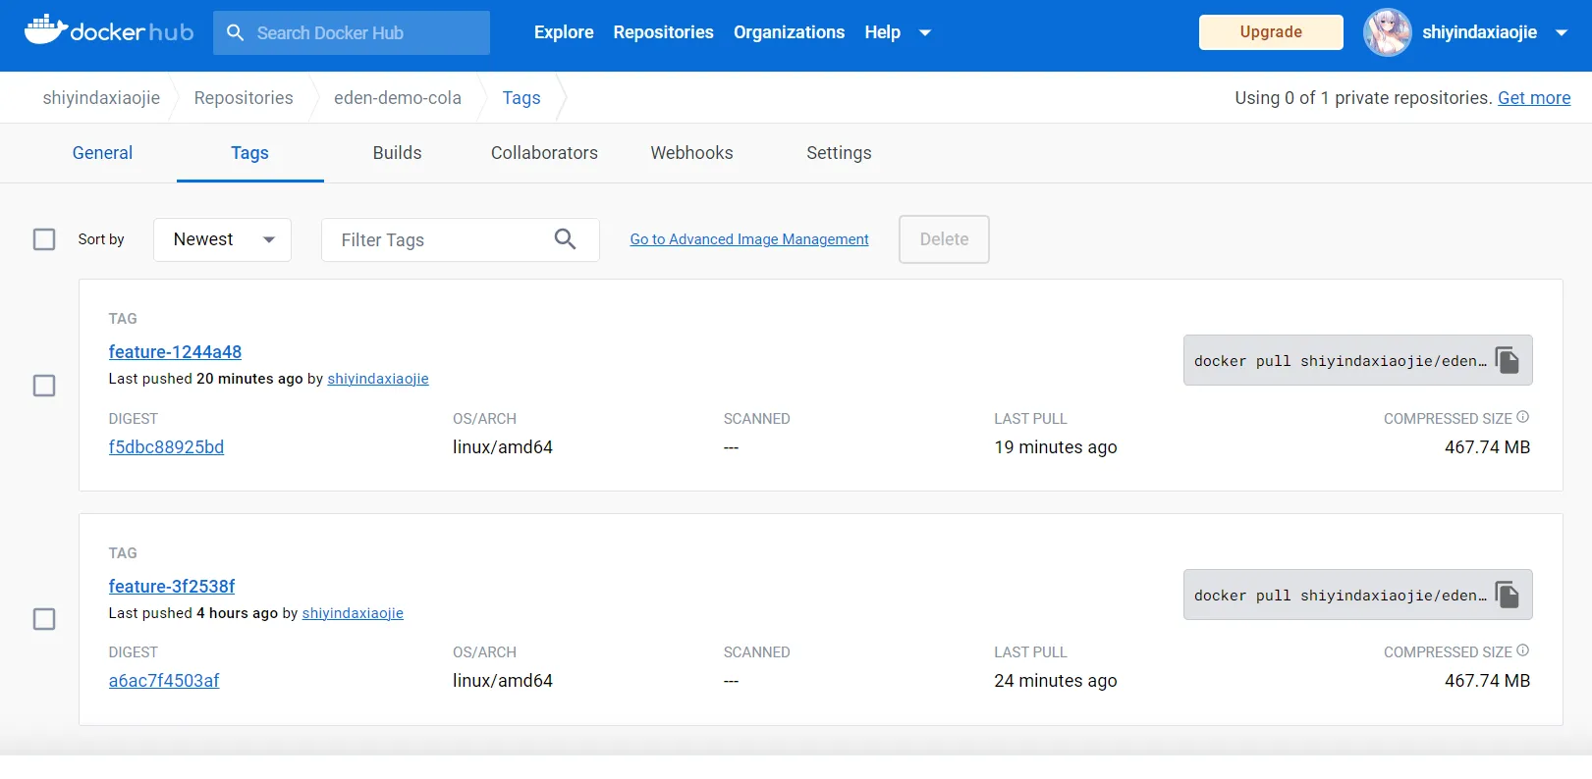Image resolution: width=1592 pixels, height=779 pixels.
Task: Select the Tags tab
Action: click(249, 153)
